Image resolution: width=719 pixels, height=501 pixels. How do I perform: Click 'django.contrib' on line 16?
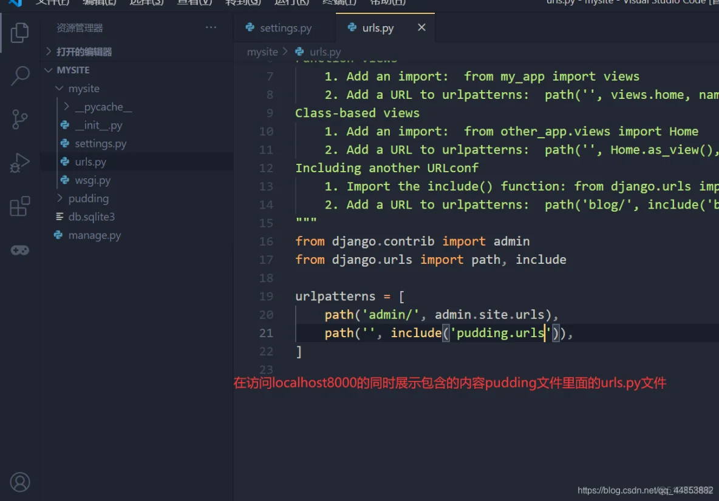[x=383, y=241]
